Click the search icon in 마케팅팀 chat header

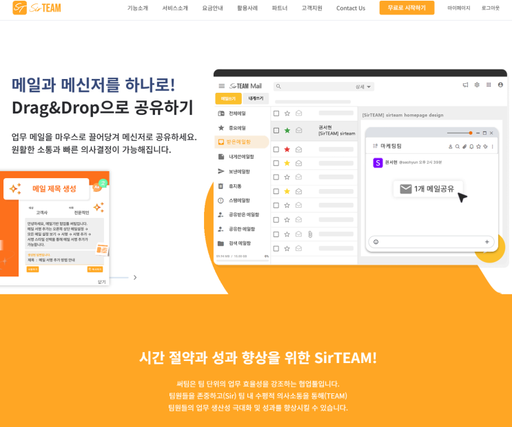pos(458,146)
